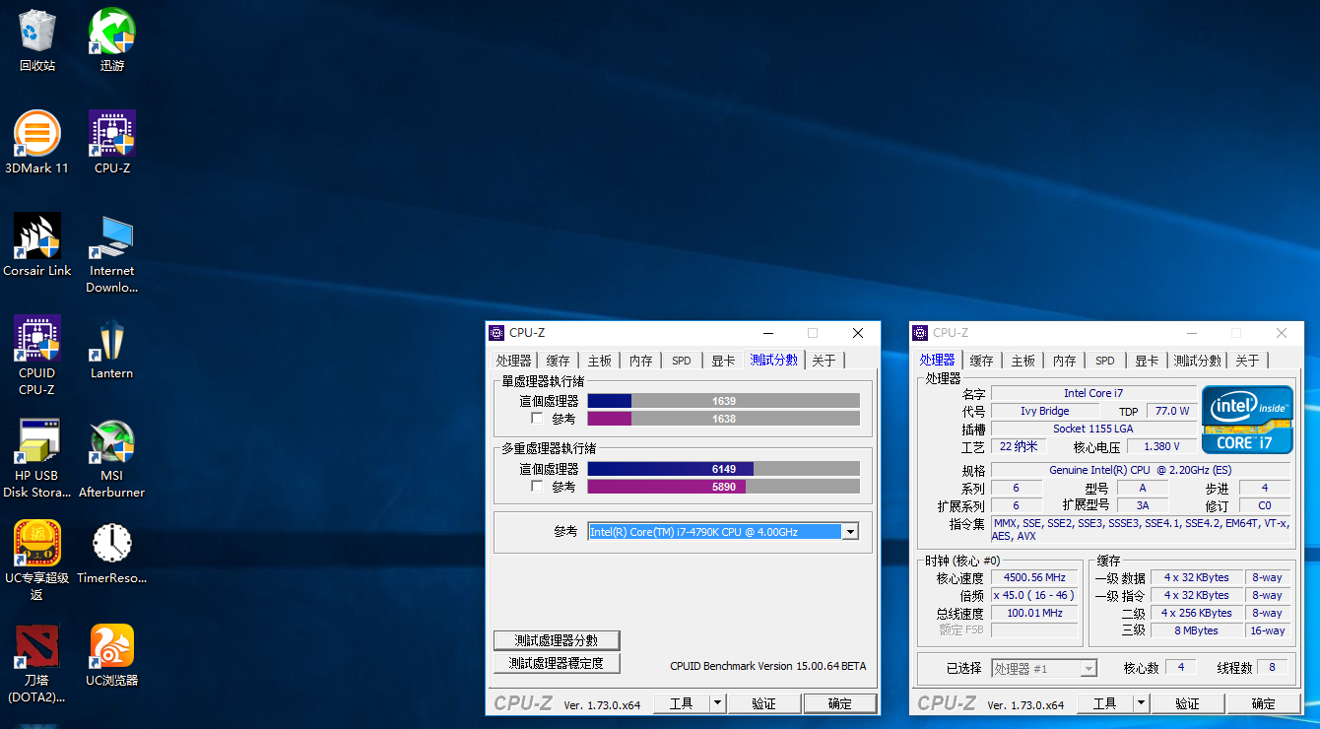1320x729 pixels.
Task: Select the TimerResolution clock desktop icon
Action: pos(112,553)
